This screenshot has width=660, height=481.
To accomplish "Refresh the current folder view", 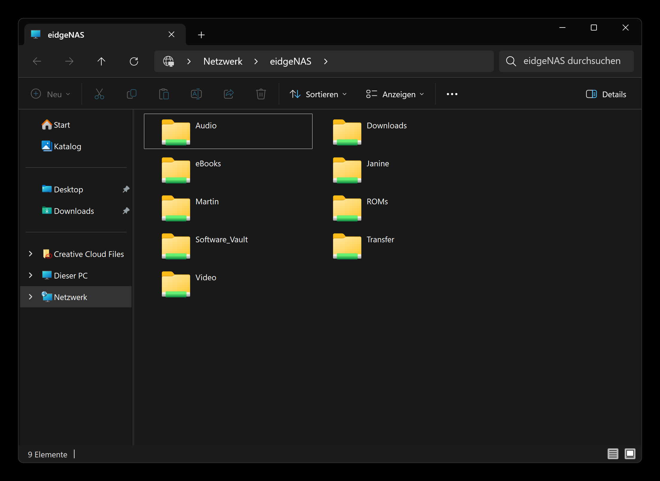I will coord(134,61).
